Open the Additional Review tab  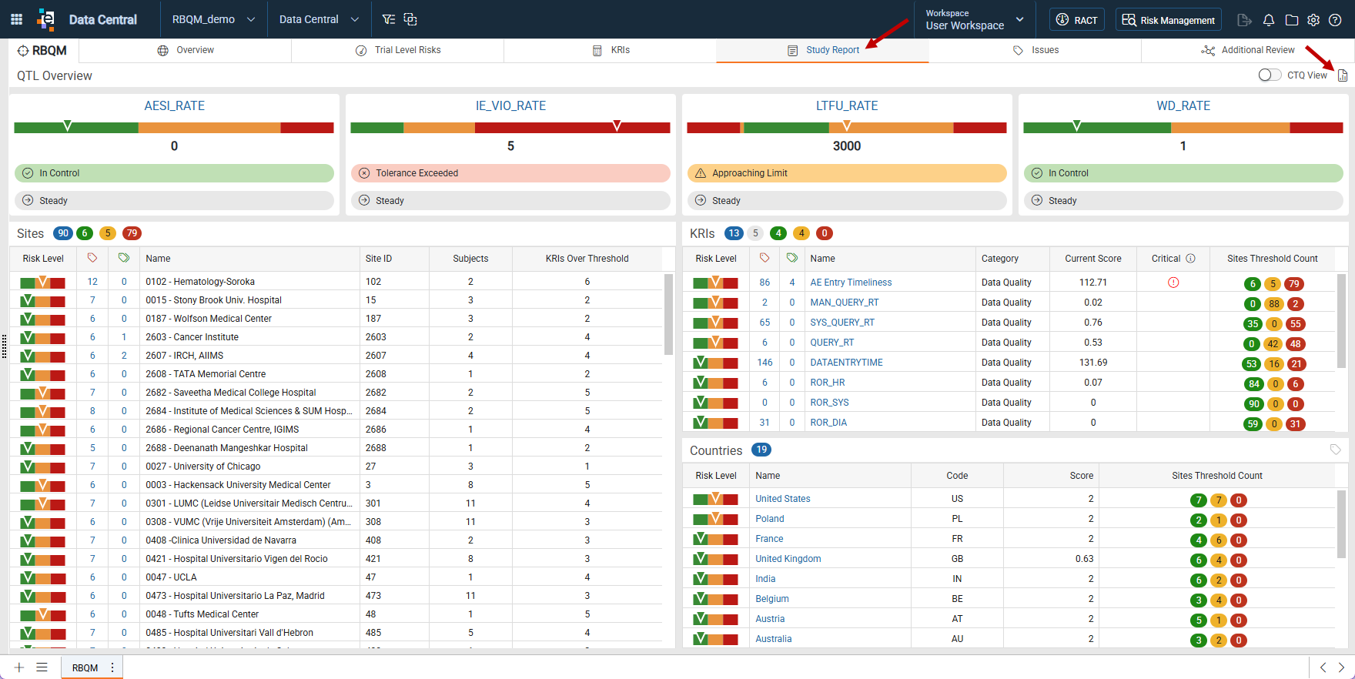pos(1248,50)
